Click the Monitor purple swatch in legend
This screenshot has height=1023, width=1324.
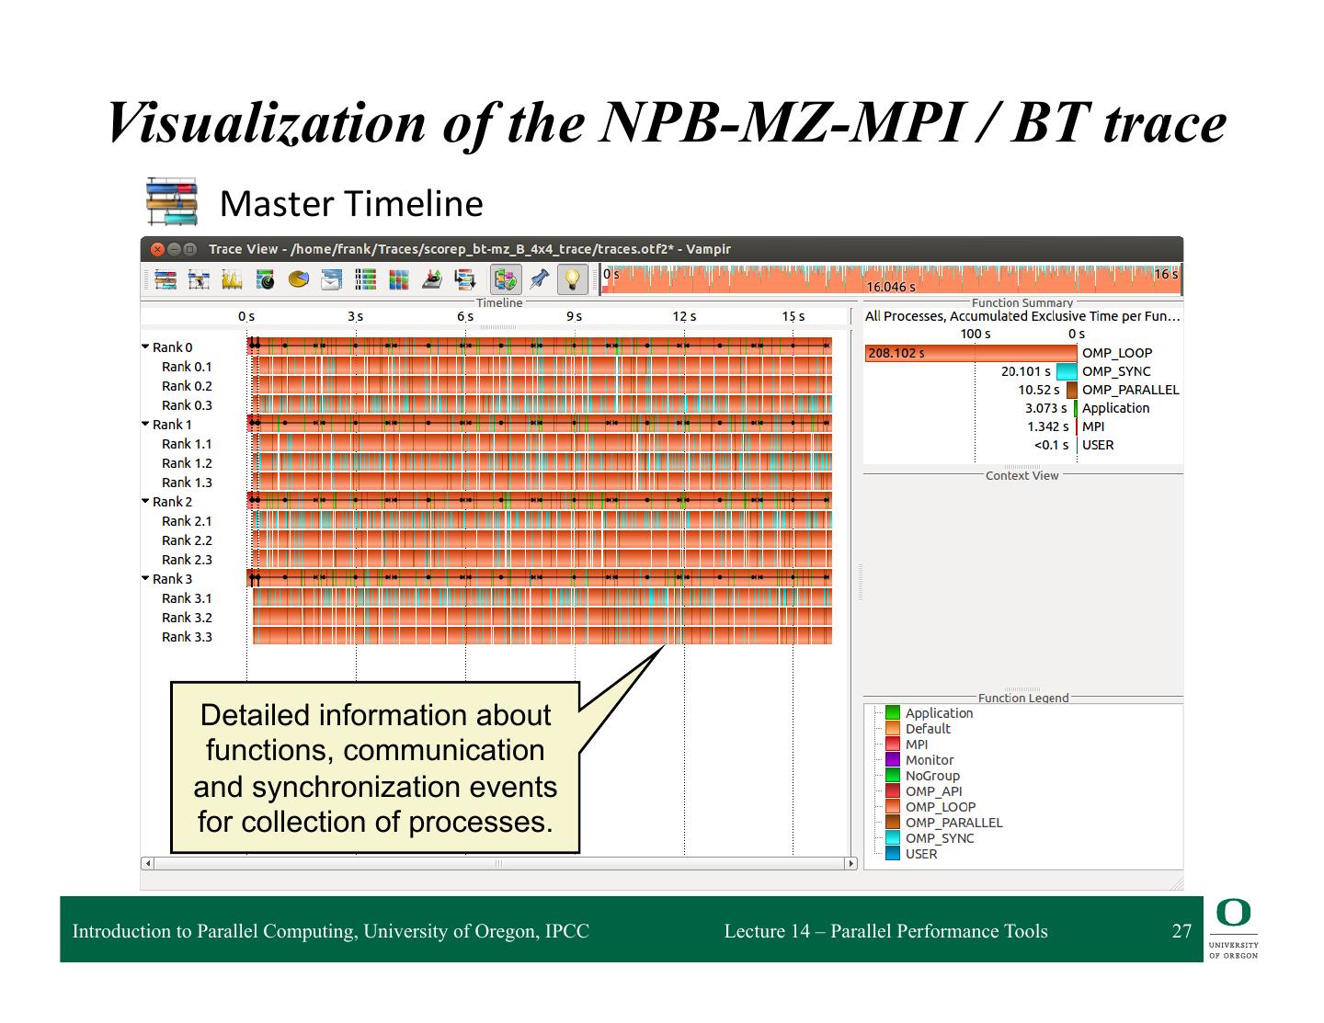click(x=892, y=760)
